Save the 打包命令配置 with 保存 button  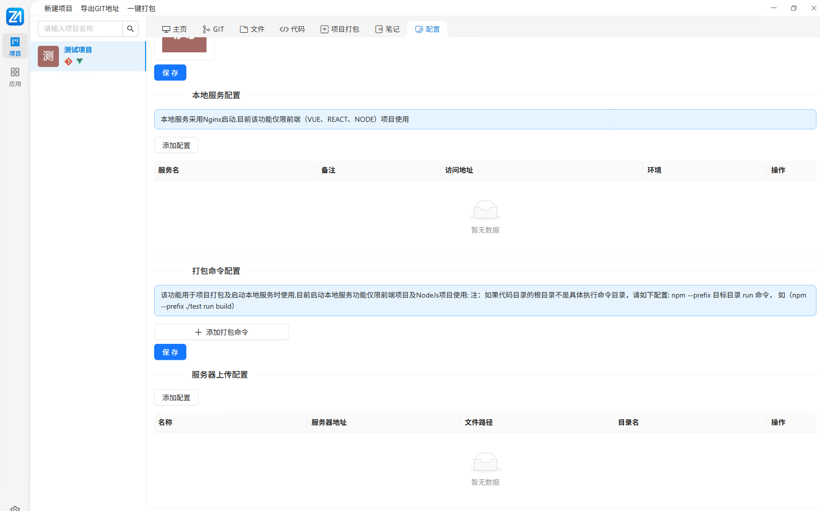170,352
